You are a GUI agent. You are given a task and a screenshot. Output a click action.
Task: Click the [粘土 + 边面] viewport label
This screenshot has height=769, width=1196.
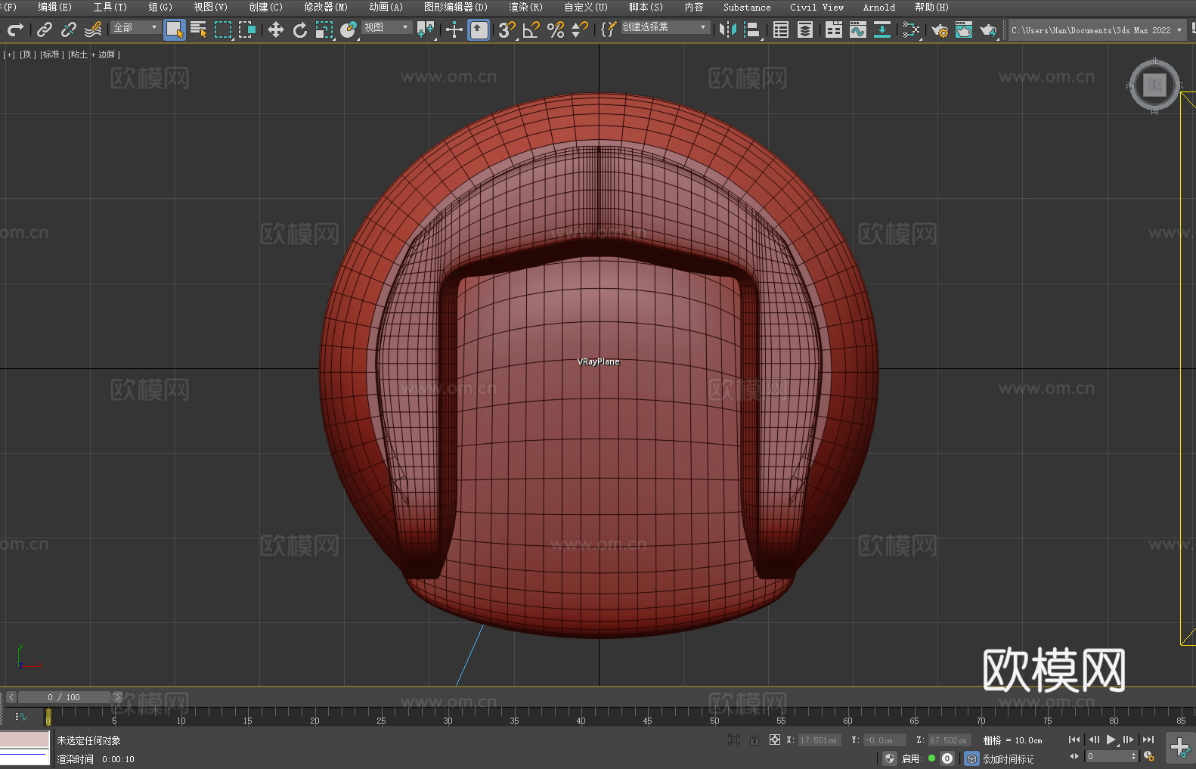pos(95,54)
